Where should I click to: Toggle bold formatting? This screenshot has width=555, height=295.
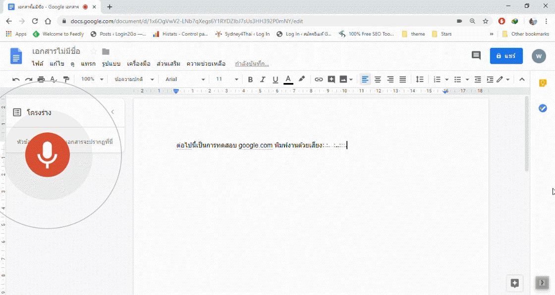(x=250, y=80)
